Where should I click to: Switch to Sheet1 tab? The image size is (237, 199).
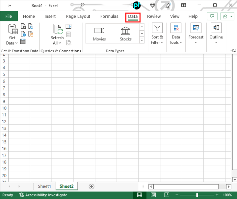44,186
